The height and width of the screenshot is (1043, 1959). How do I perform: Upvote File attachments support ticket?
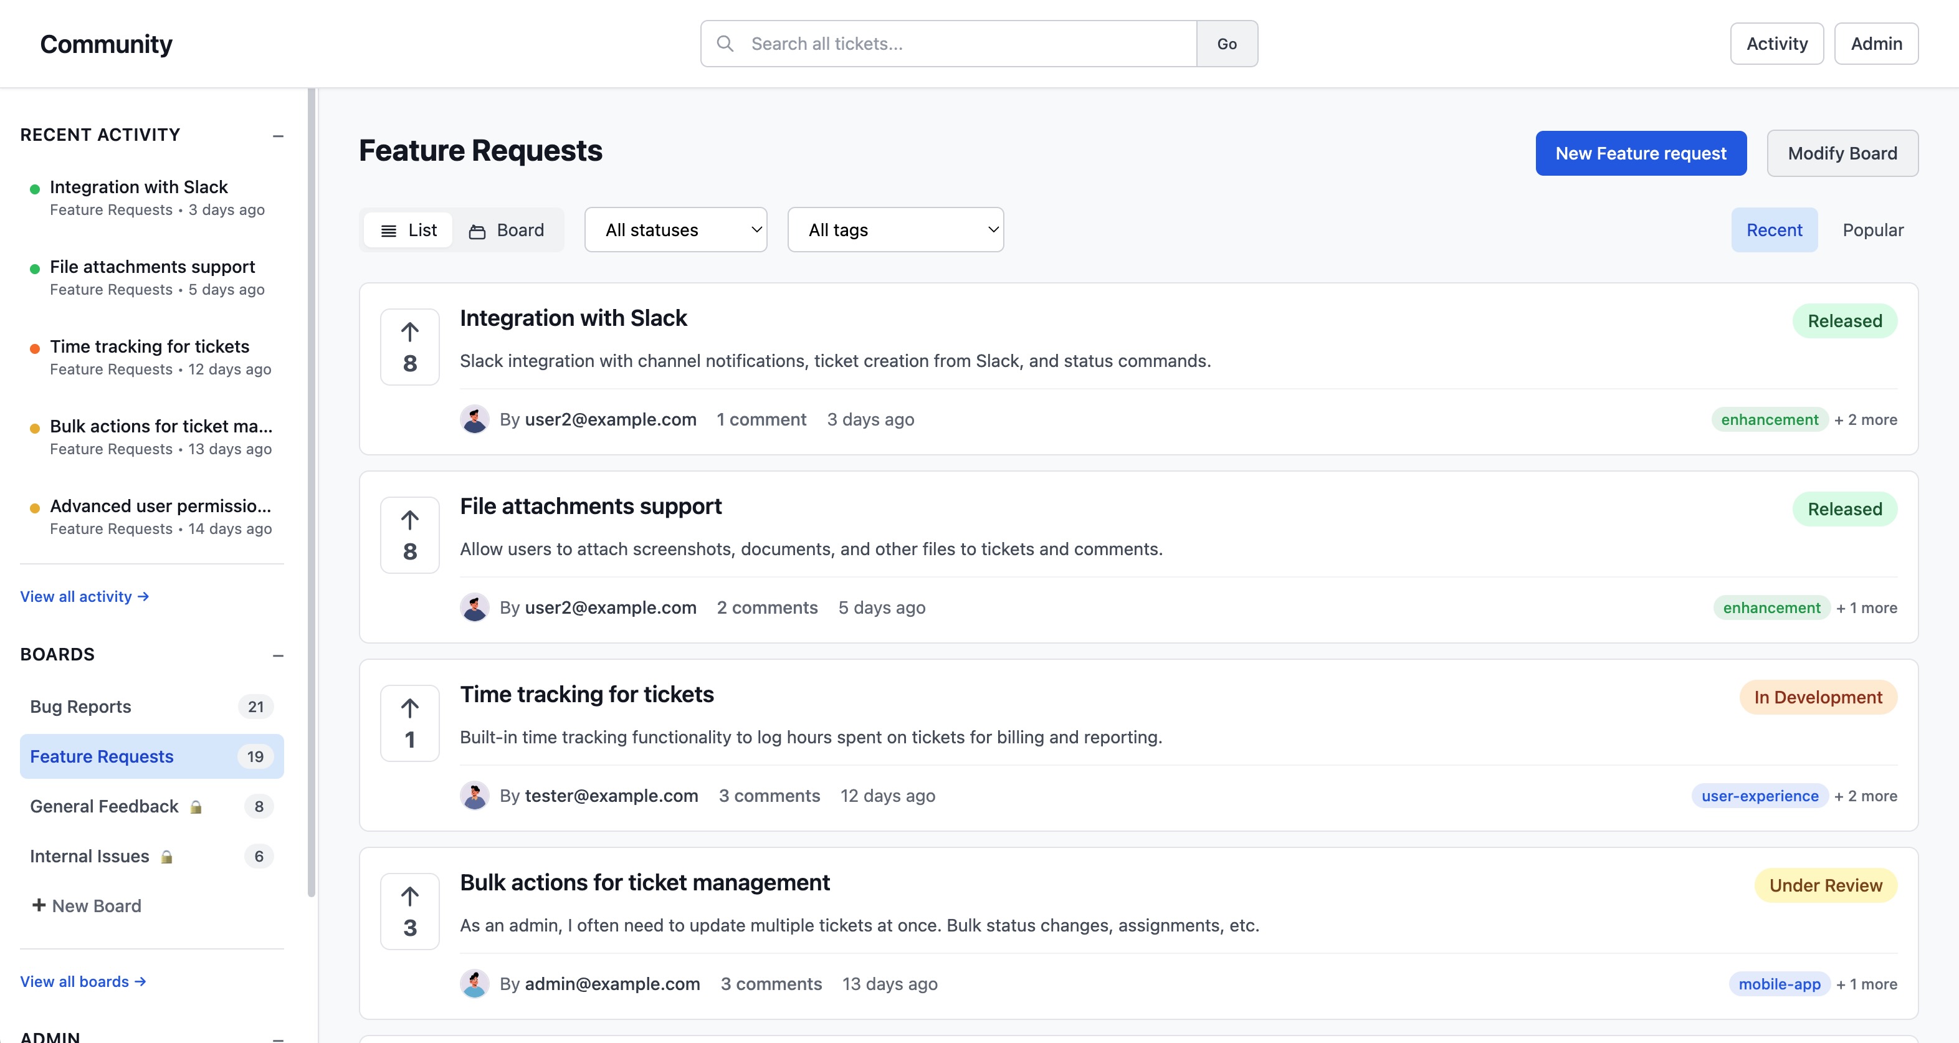[x=410, y=535]
